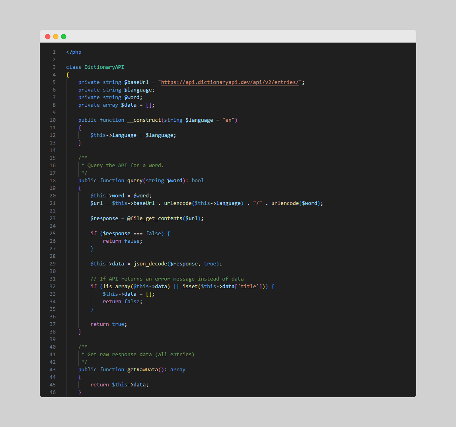456x427 pixels.
Task: Click 'private string $language;' line
Action: 116,90
